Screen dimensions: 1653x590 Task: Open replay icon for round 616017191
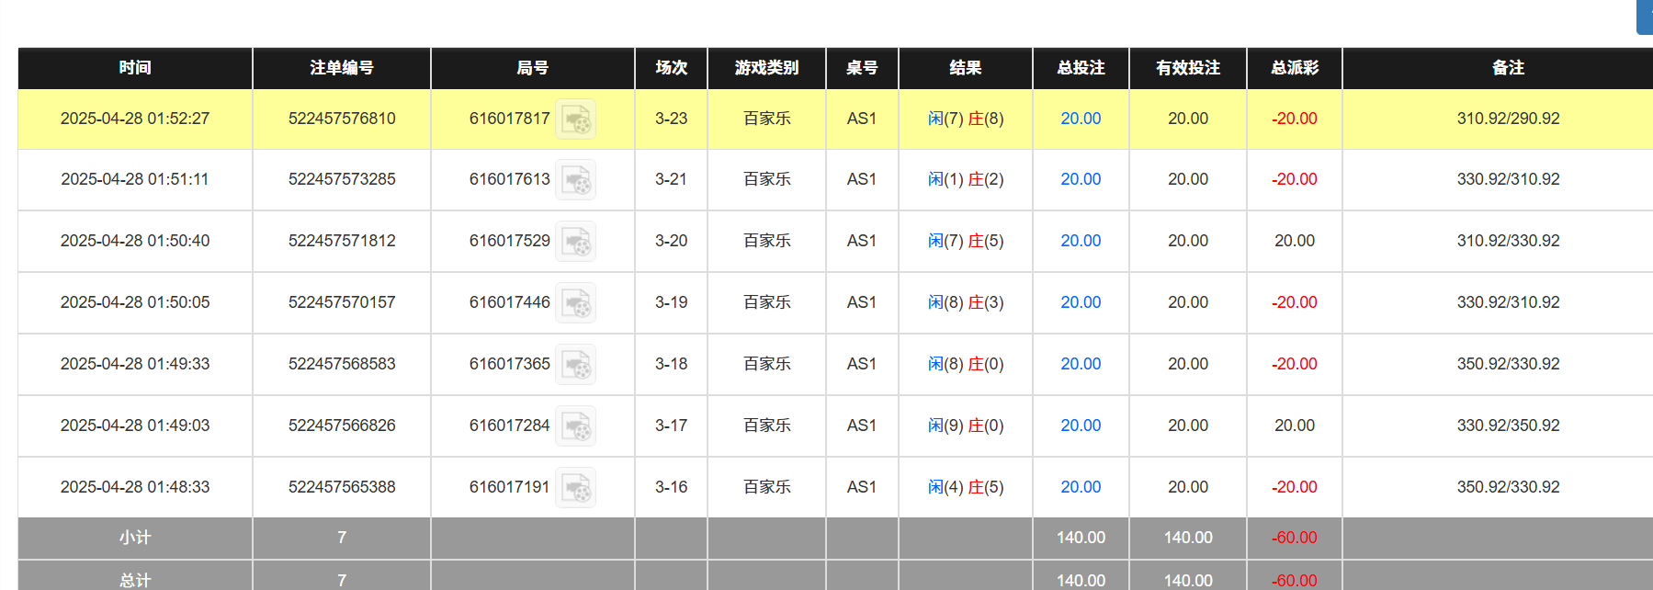tap(575, 488)
